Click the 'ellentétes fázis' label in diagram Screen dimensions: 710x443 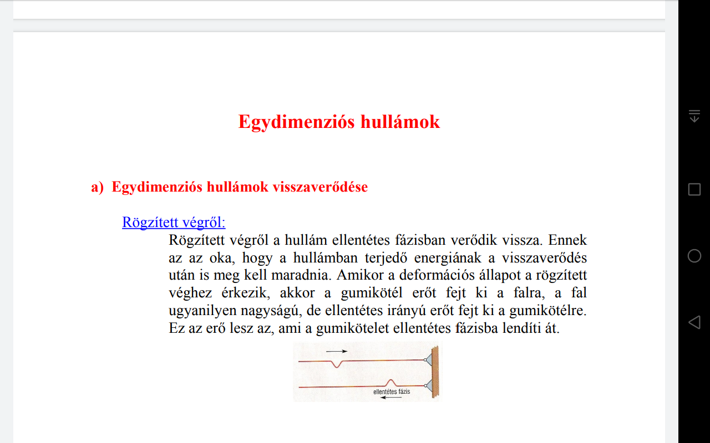tap(392, 392)
